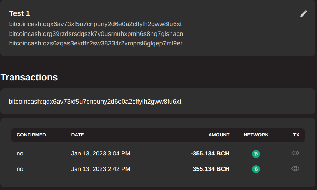Select the Jan 13, 2023 3:04 PM date
Screen dimensions: 317x190
[x=101, y=153]
